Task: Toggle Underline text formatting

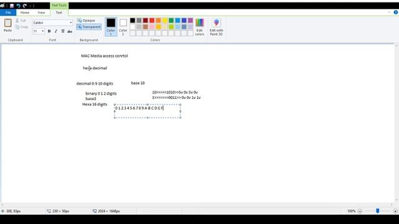Action: click(x=63, y=31)
